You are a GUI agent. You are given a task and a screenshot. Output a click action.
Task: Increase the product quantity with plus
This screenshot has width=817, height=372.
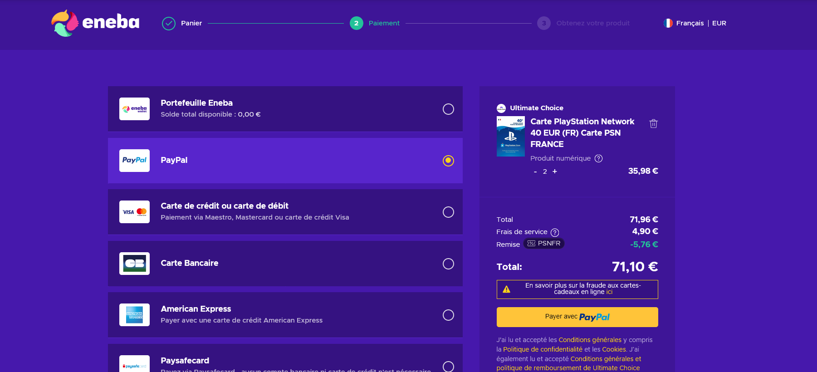(555, 171)
